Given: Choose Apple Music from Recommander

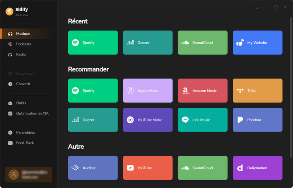Looking at the screenshot, I should point(147,91).
